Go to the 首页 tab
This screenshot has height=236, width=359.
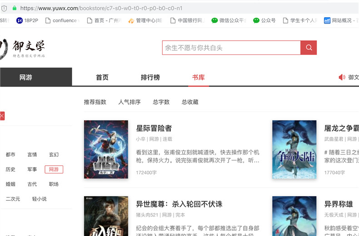click(x=102, y=77)
